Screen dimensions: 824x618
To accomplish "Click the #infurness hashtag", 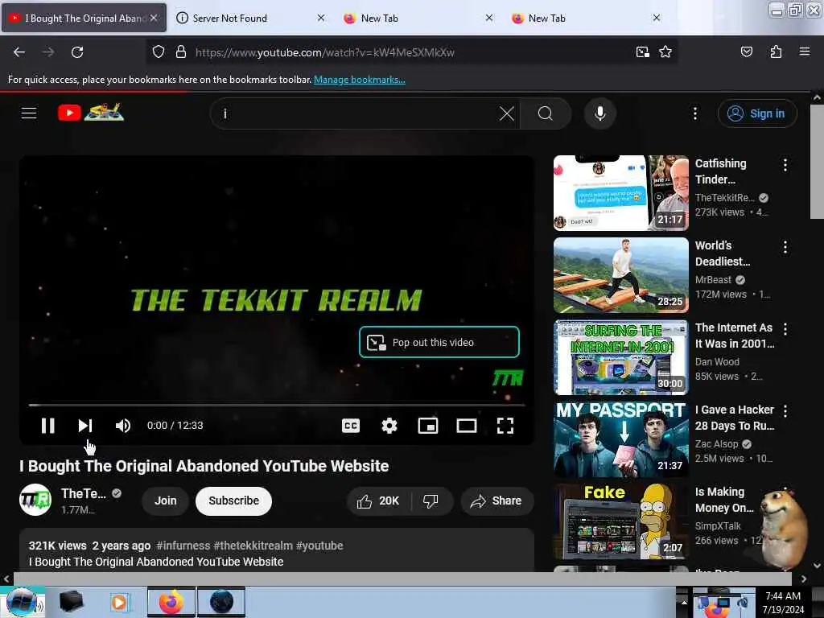I will click(183, 546).
